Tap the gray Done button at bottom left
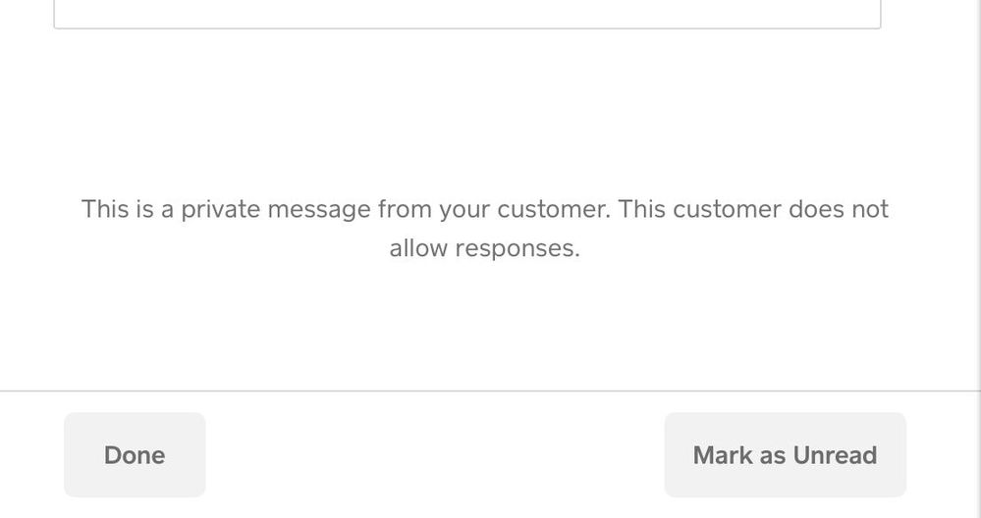Image resolution: width=981 pixels, height=518 pixels. tap(135, 455)
